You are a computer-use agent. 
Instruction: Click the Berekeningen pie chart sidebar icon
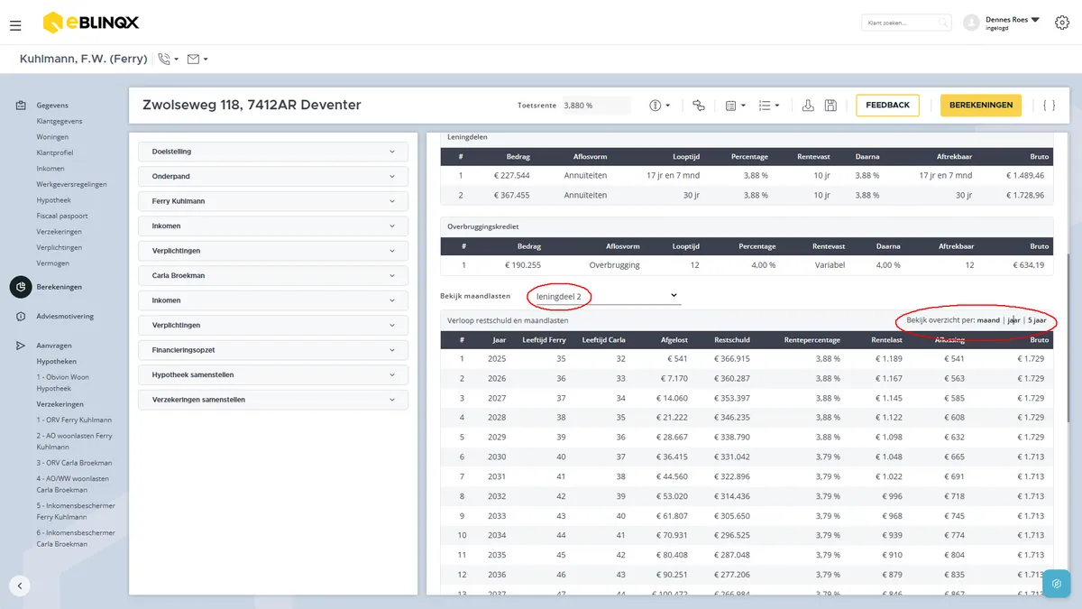[x=21, y=287]
